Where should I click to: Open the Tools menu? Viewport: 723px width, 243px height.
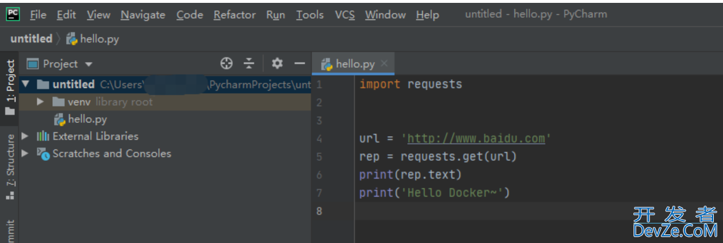point(310,15)
